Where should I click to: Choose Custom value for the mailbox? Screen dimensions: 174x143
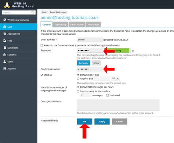click(78, 91)
